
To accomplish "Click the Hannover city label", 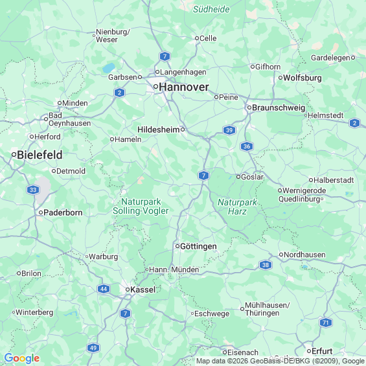I will click(x=184, y=87).
